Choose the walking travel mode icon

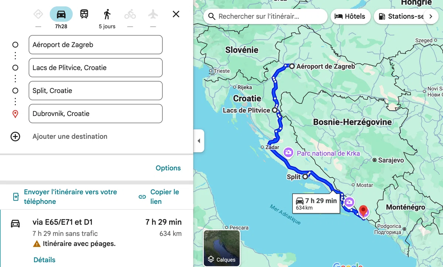[x=107, y=14]
